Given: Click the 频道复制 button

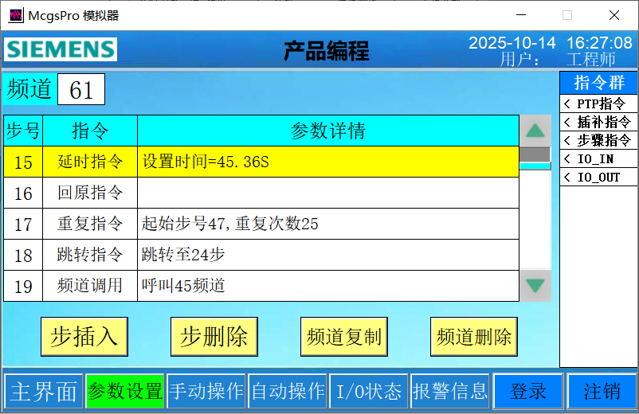Looking at the screenshot, I should pyautogui.click(x=344, y=337).
